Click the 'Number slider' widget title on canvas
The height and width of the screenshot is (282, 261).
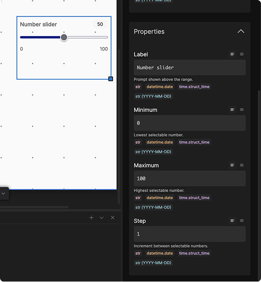(38, 25)
